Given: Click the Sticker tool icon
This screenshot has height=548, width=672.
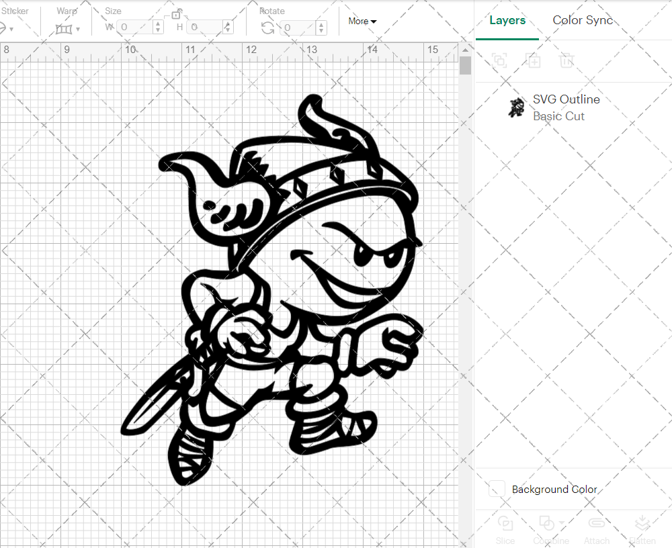Looking at the screenshot, I should [5, 27].
